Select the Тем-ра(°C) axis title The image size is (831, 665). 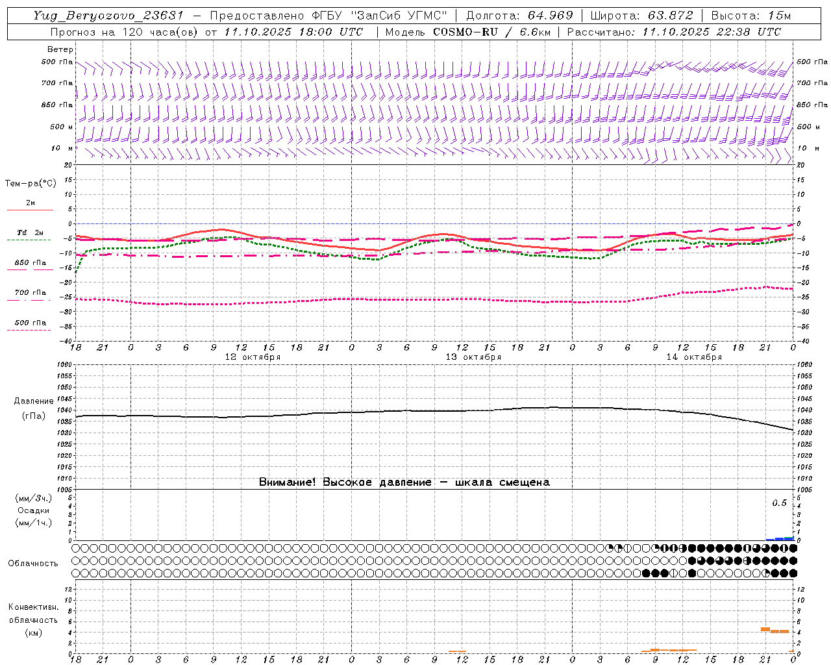pos(31,184)
